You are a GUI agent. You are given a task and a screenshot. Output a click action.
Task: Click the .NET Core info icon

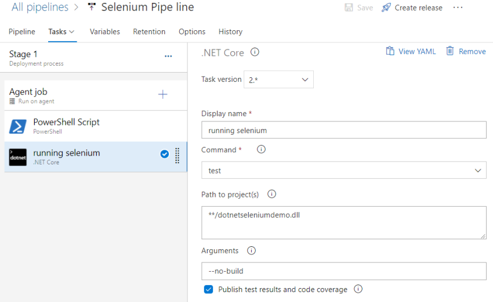point(255,52)
